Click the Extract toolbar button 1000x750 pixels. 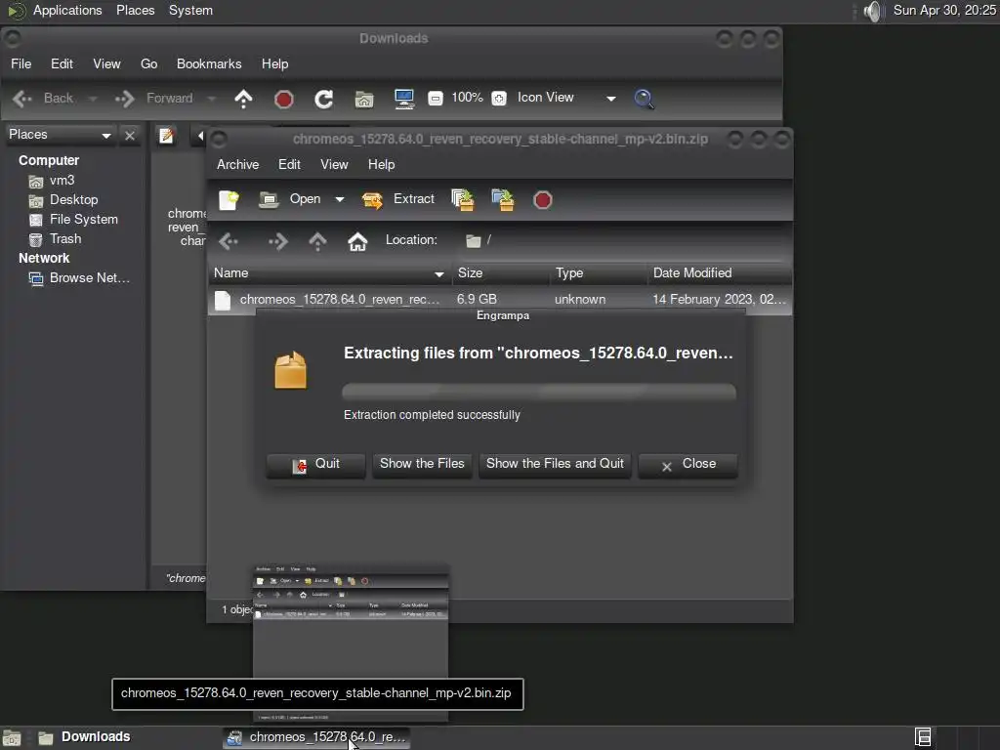coord(398,199)
